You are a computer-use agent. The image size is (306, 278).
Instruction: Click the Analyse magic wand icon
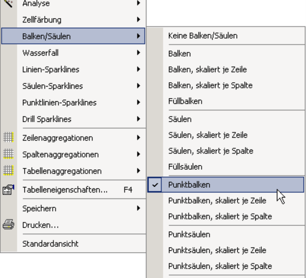[x=8, y=4]
